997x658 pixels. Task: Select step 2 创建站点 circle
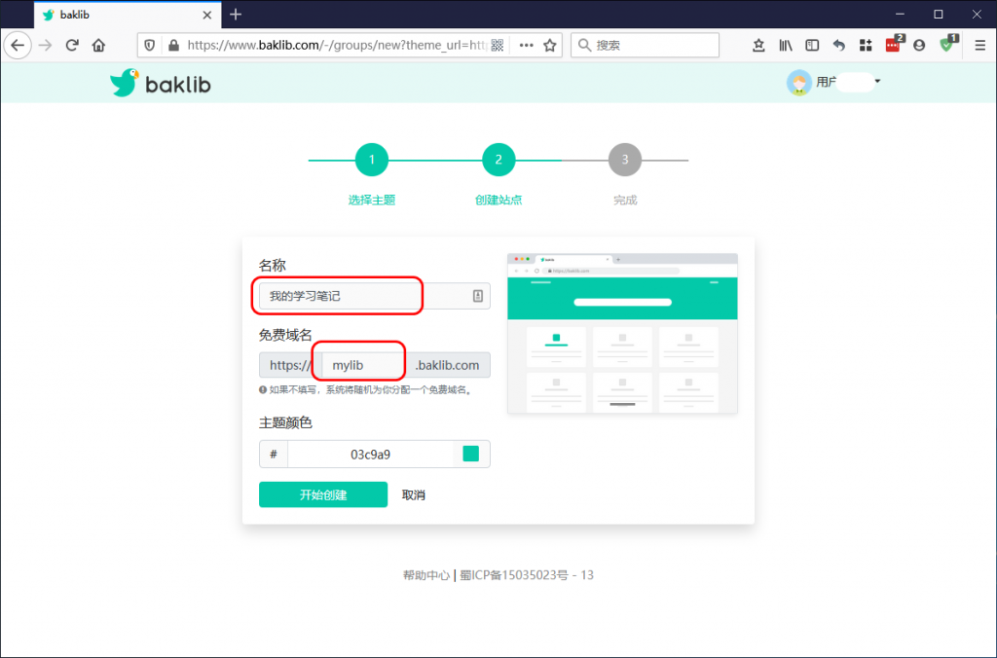point(498,160)
